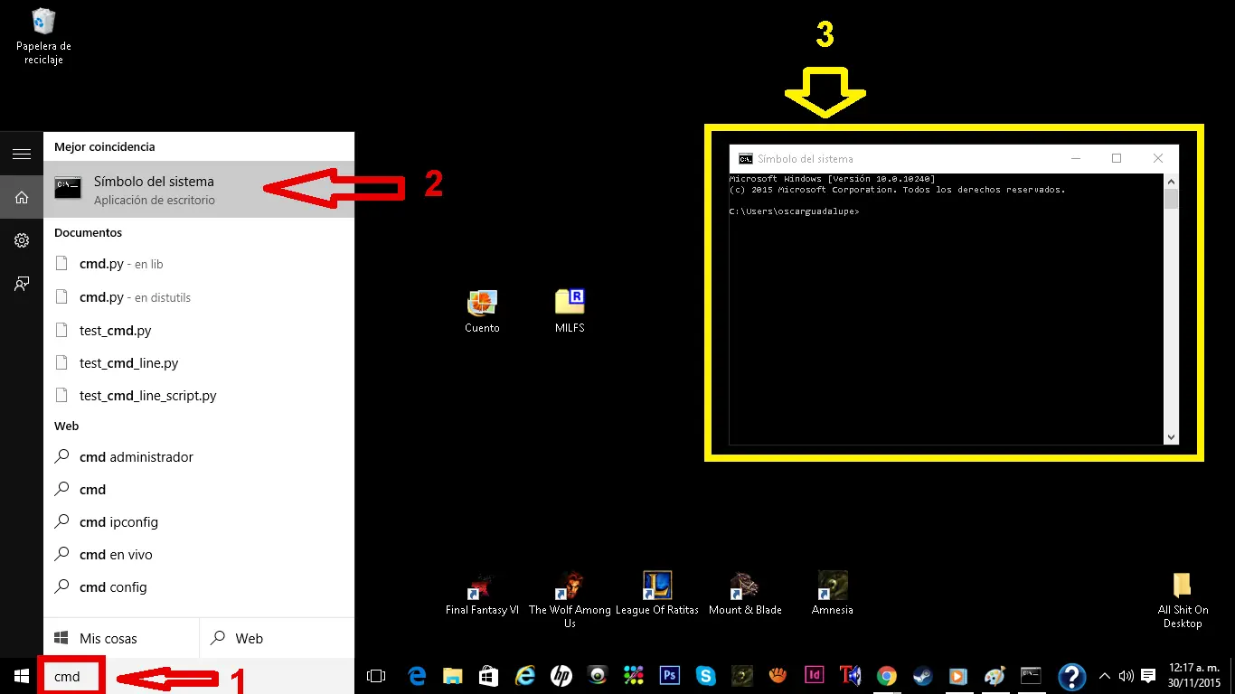This screenshot has height=694, width=1235.
Task: Open the red T speaker taskbar icon
Action: [851, 676]
